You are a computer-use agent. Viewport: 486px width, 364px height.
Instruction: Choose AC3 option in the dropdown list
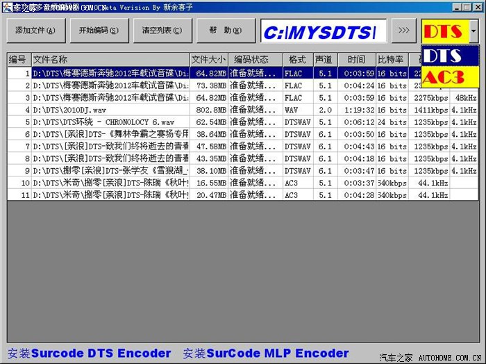click(450, 76)
